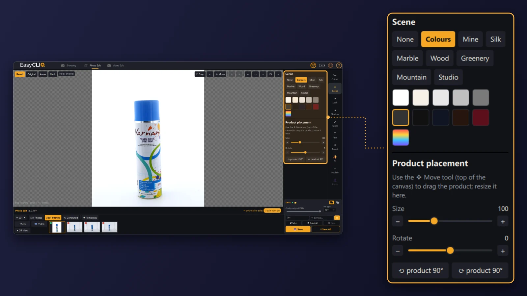The width and height of the screenshot is (527, 296).
Task: Switch to the Shooting tab
Action: point(69,65)
